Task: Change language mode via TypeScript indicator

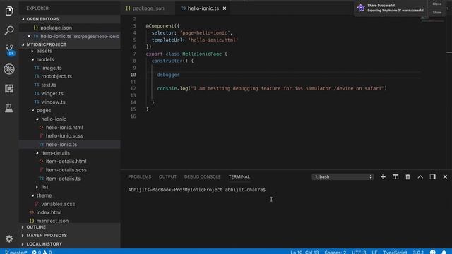Action: [395, 252]
